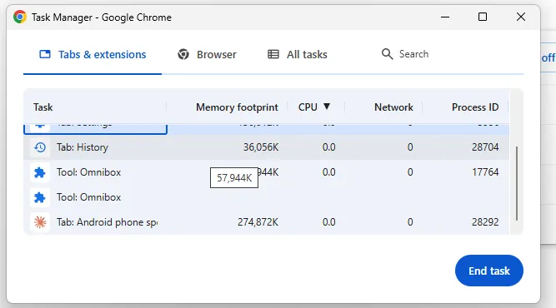This screenshot has width=556, height=308.
Task: Click puzzle icon of Omnibox row lacking values
Action: pos(40,197)
